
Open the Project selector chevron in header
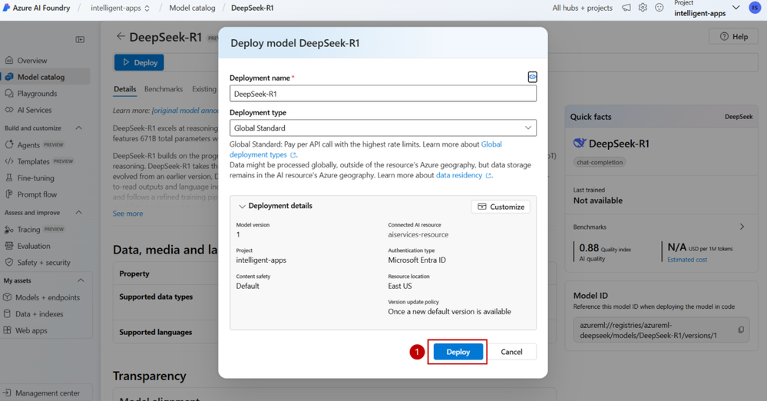(736, 8)
